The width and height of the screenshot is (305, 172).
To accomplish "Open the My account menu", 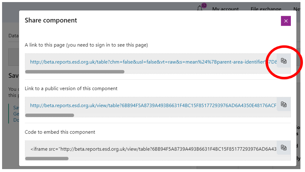I will [x=225, y=9].
